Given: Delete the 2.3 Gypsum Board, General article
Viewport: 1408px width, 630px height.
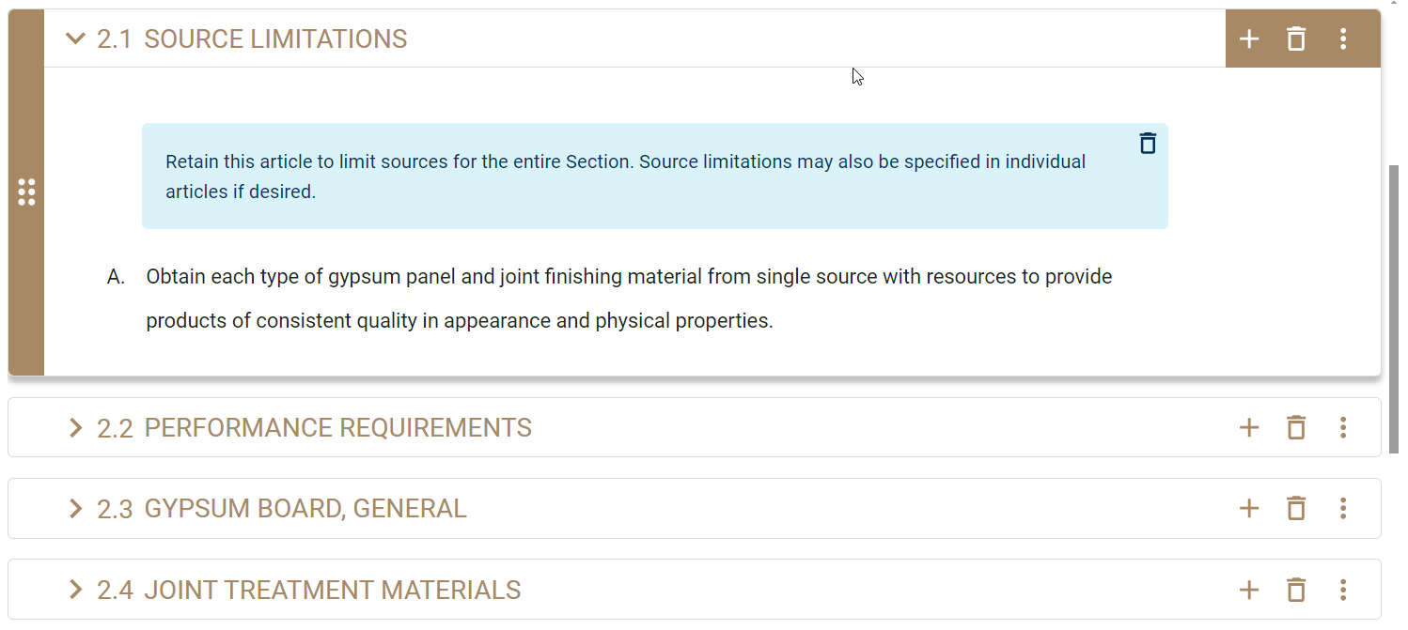Looking at the screenshot, I should coord(1296,509).
